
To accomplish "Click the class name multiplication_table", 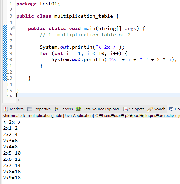I will [84, 16].
